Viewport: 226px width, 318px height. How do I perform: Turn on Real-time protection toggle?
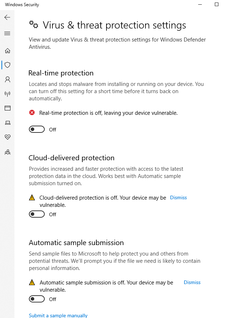point(37,129)
